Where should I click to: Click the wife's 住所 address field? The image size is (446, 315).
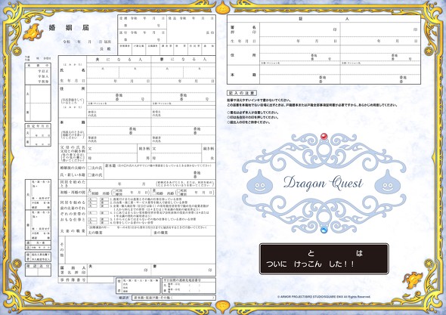tap(184, 94)
